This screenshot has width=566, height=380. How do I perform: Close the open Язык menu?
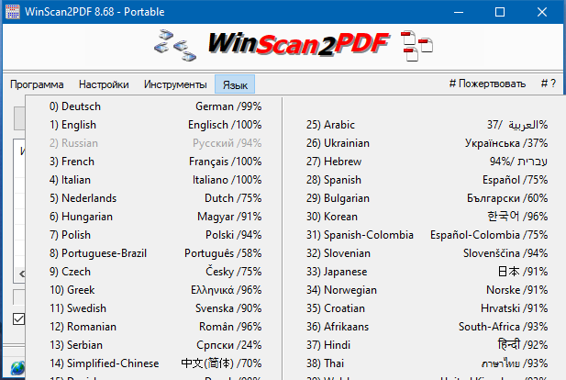[235, 84]
